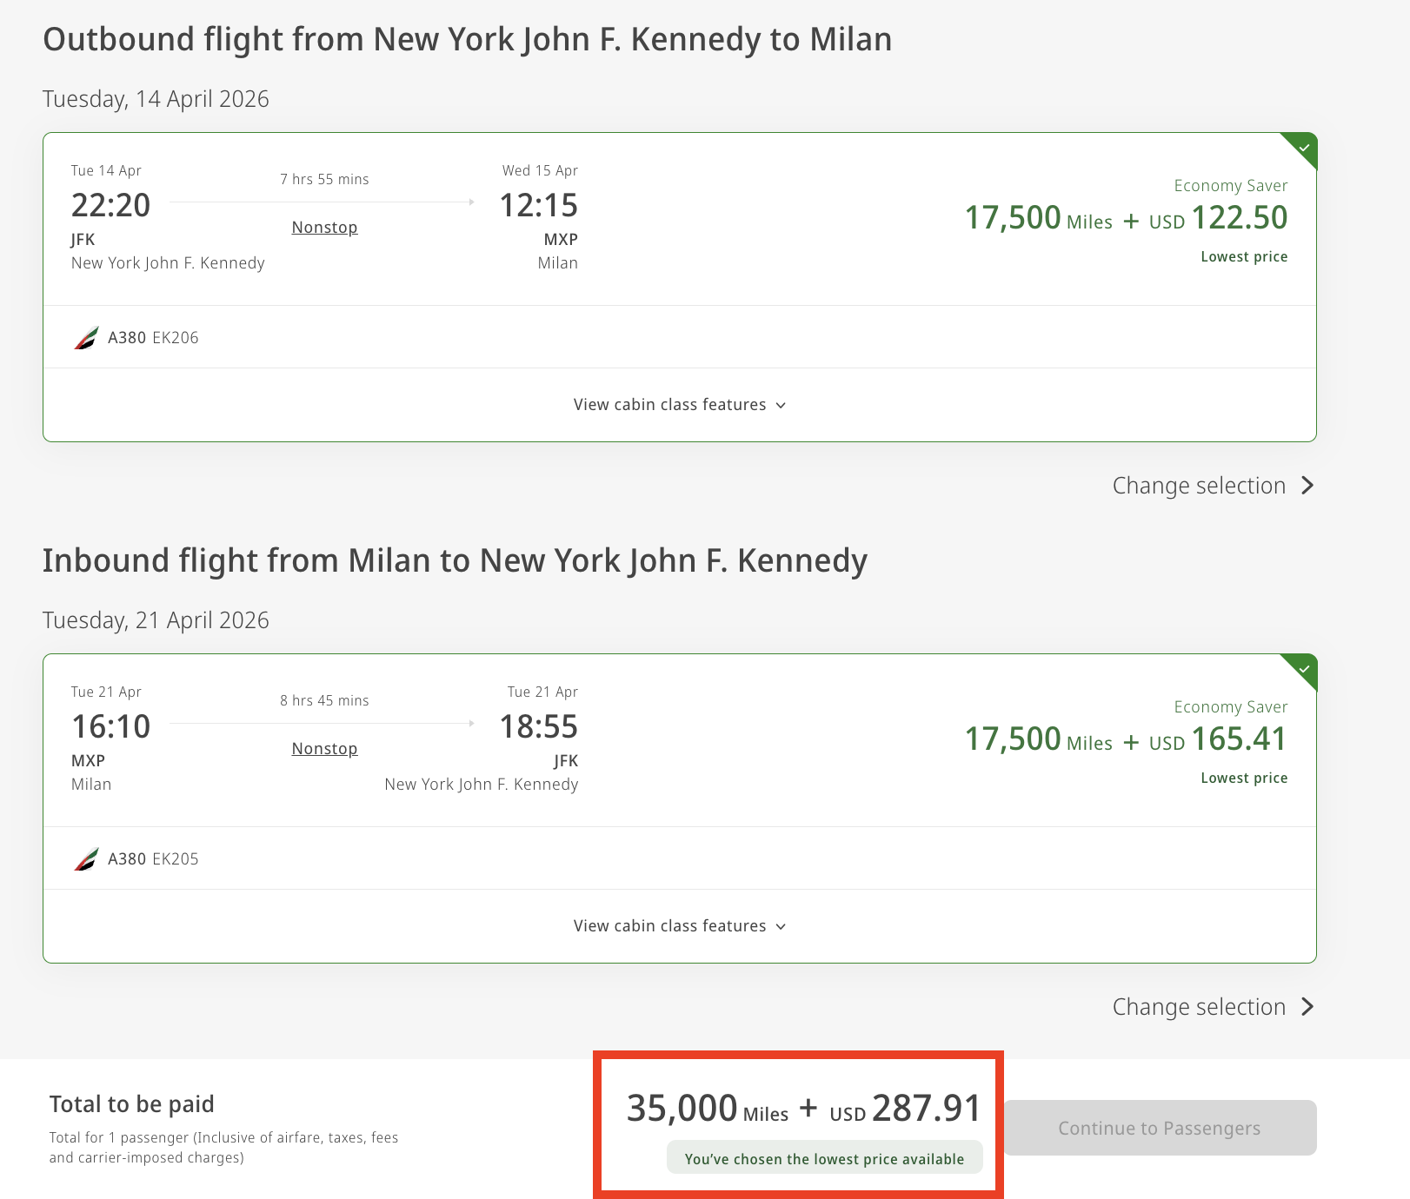The image size is (1410, 1199).
Task: Click arrow next to inbound Change selection
Action: coord(1307,1007)
